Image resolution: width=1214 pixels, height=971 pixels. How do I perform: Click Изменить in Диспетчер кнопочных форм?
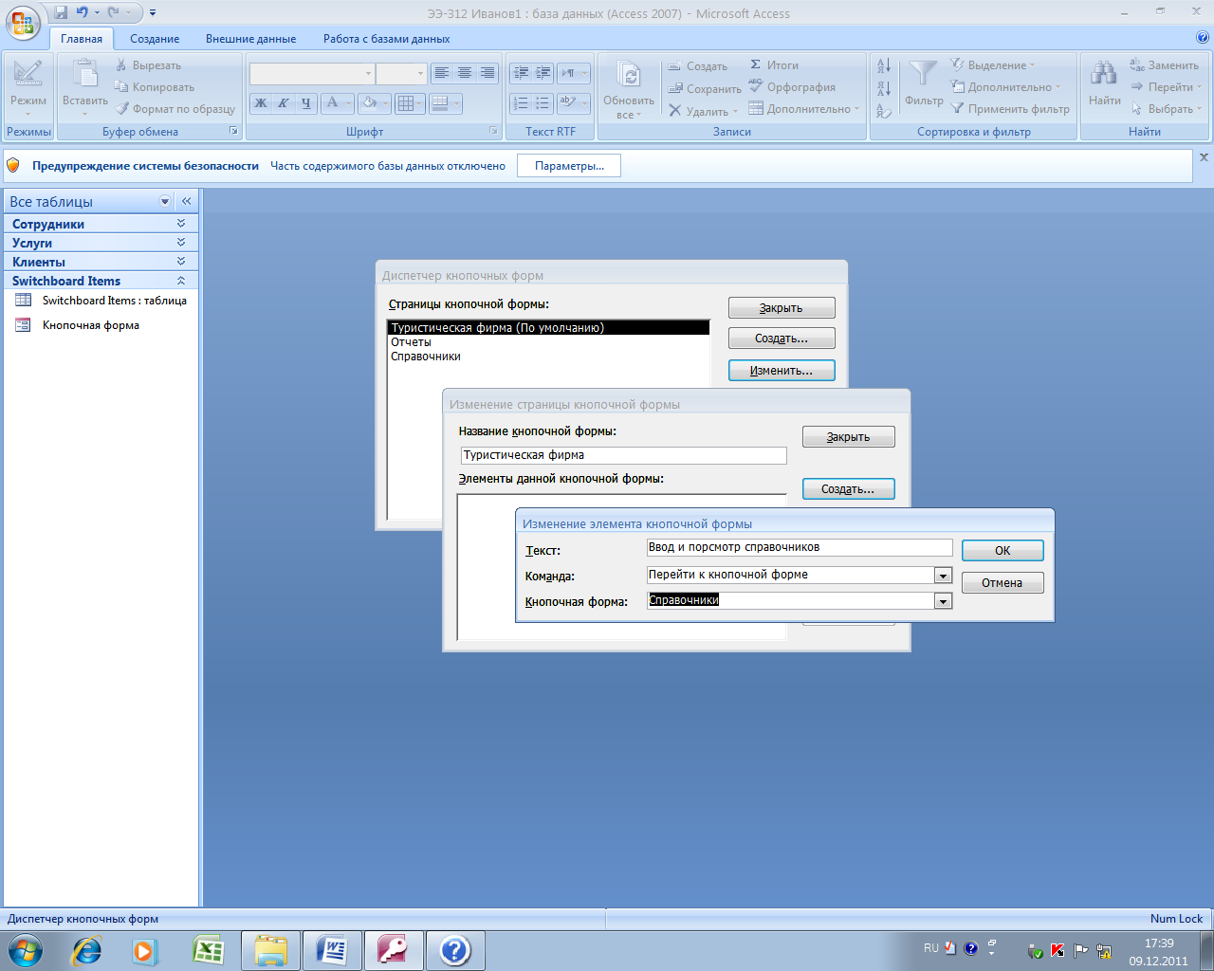(782, 371)
